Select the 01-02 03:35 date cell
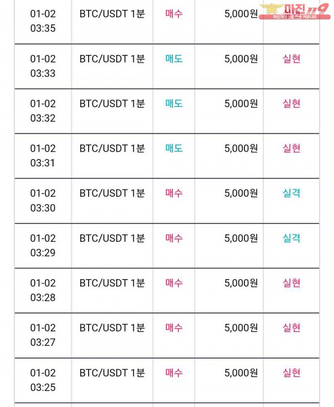The width and height of the screenshot is (334, 407). click(x=43, y=21)
